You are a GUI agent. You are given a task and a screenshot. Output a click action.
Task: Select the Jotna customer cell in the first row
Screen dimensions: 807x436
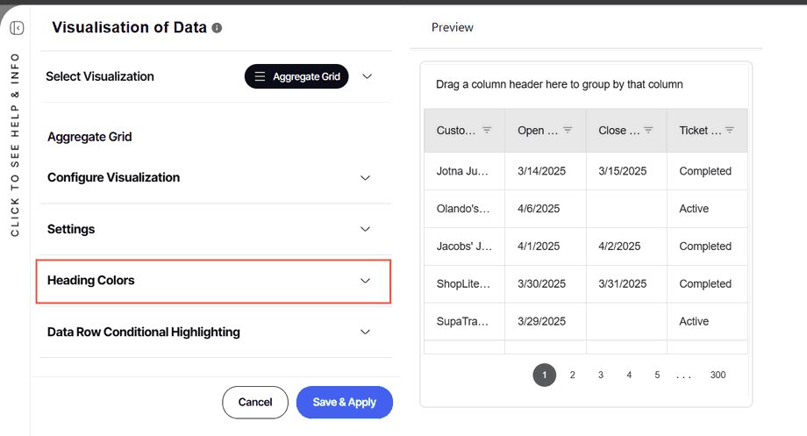point(464,171)
